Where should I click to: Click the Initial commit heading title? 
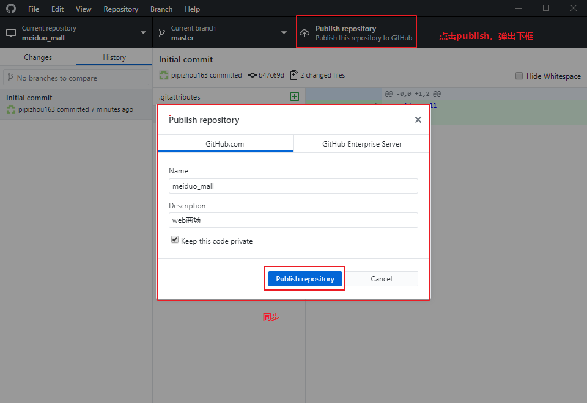tap(186, 59)
